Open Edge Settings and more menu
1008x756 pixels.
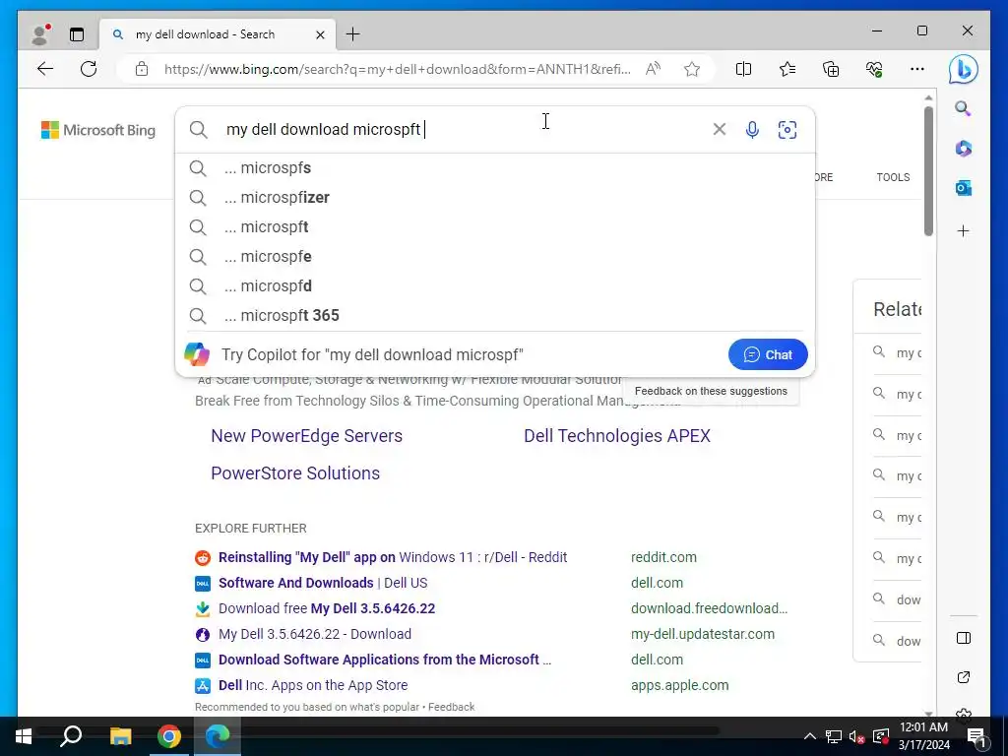[x=917, y=69]
